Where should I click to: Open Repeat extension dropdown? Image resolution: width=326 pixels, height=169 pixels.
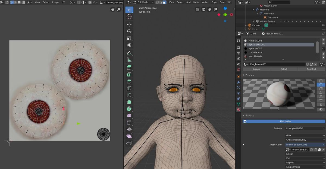point(305,163)
